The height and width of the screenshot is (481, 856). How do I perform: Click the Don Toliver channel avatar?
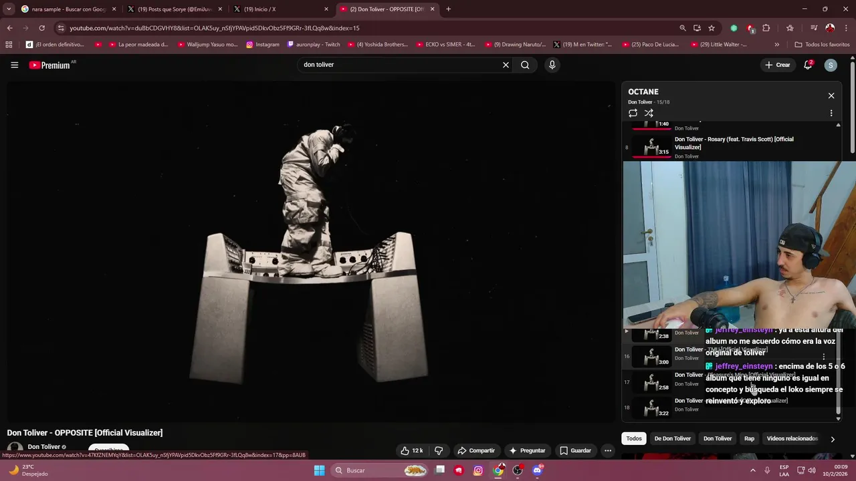pos(15,449)
